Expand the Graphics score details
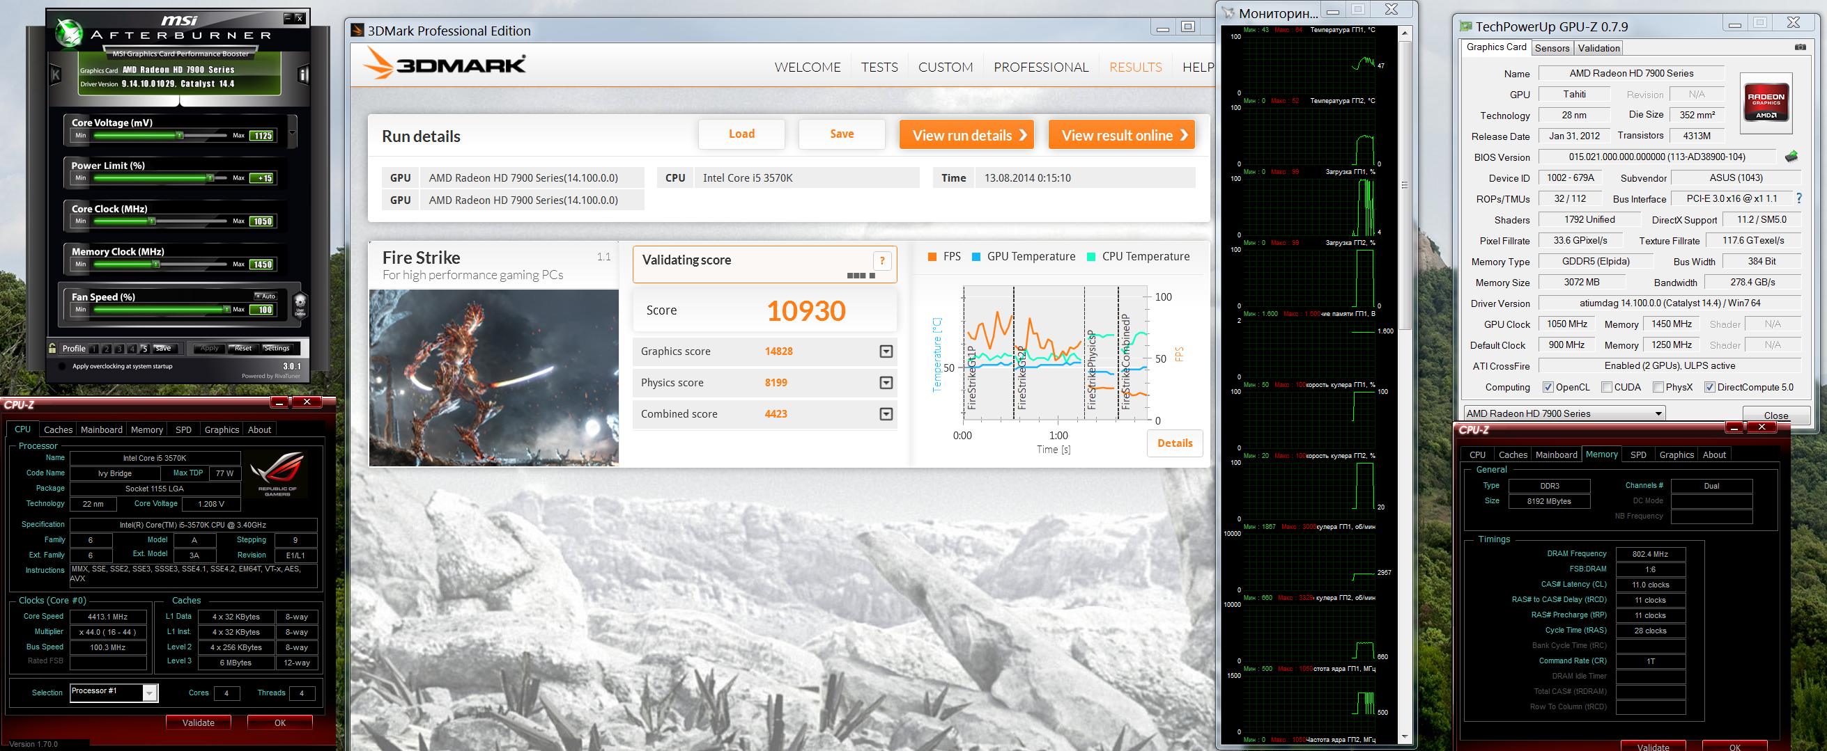 [x=886, y=351]
